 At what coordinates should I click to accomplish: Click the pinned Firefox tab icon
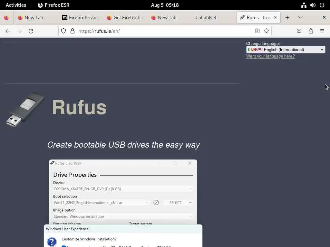point(6,18)
